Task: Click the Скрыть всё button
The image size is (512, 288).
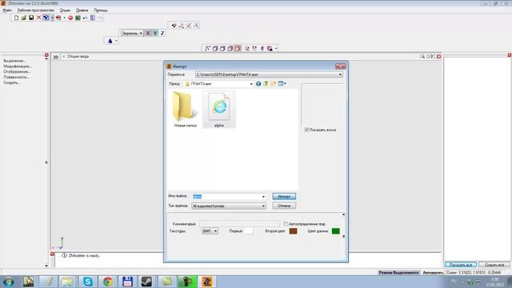Action: click(x=494, y=265)
